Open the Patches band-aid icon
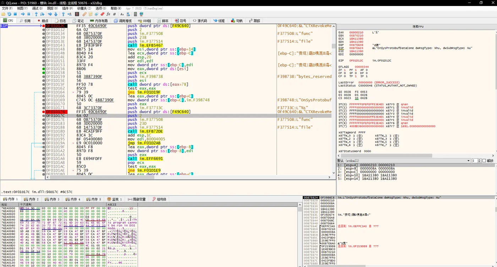The height and width of the screenshot is (267, 497). click(x=84, y=14)
